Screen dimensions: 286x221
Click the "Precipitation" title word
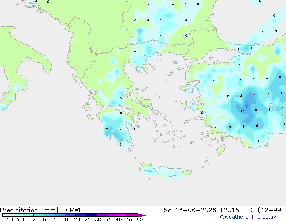point(19,210)
